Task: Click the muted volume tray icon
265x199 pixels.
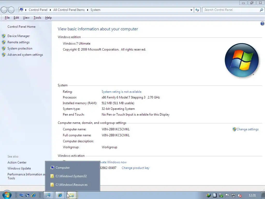Action: [x=239, y=195]
